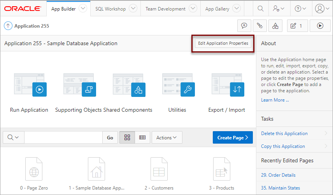Click the Utilities label
333x195 pixels.
[177, 110]
